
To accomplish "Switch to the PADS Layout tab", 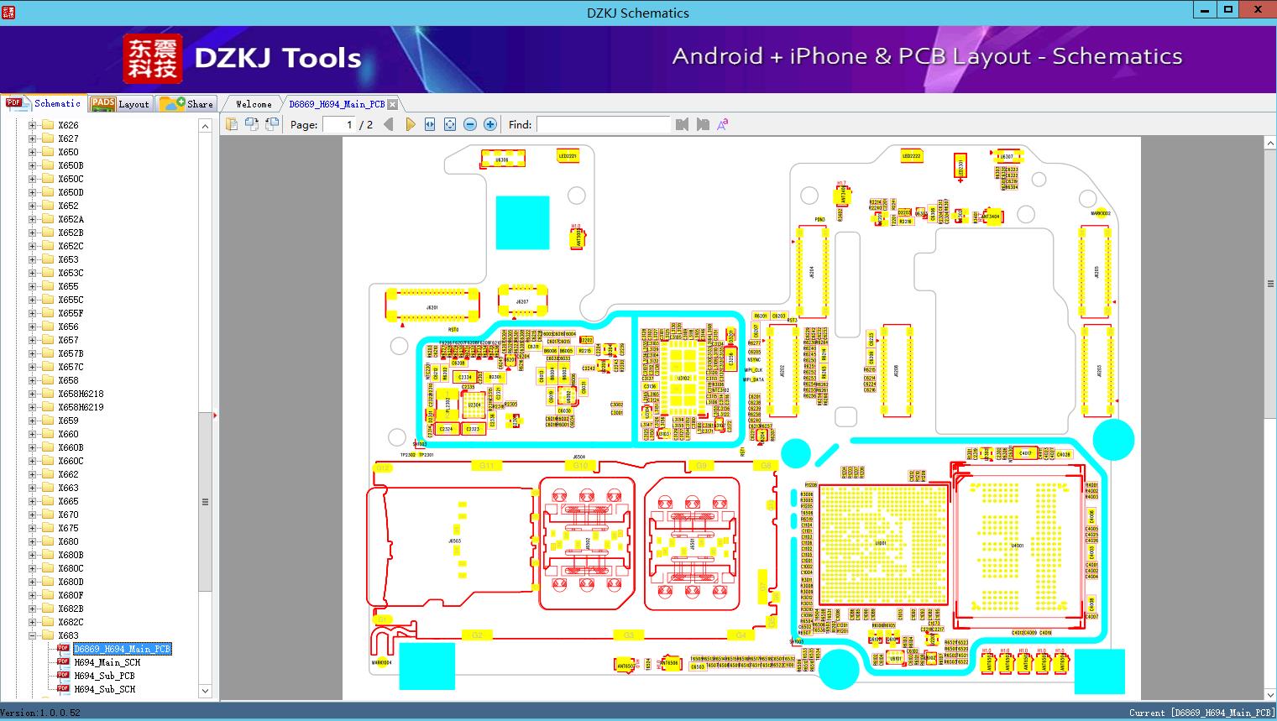I will (120, 104).
